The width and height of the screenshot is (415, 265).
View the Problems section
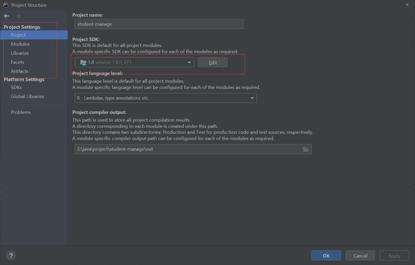(21, 112)
